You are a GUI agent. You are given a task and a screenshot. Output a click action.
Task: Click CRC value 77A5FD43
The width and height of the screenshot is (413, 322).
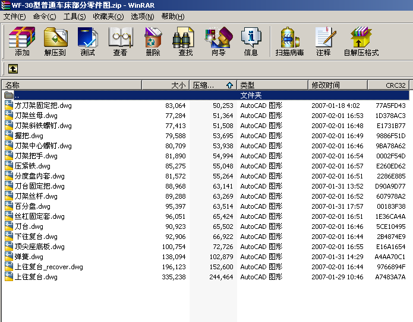390,106
